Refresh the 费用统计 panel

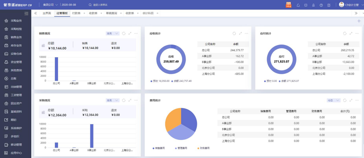coord(345,100)
